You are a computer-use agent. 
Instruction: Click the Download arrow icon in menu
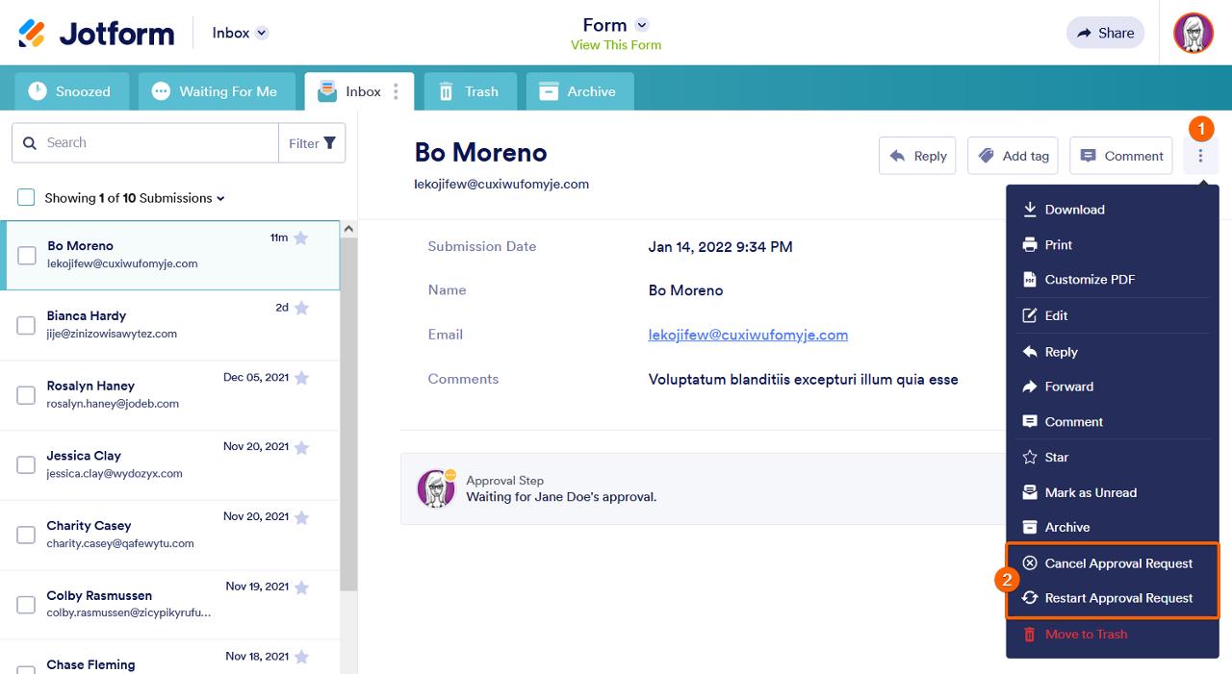point(1030,210)
